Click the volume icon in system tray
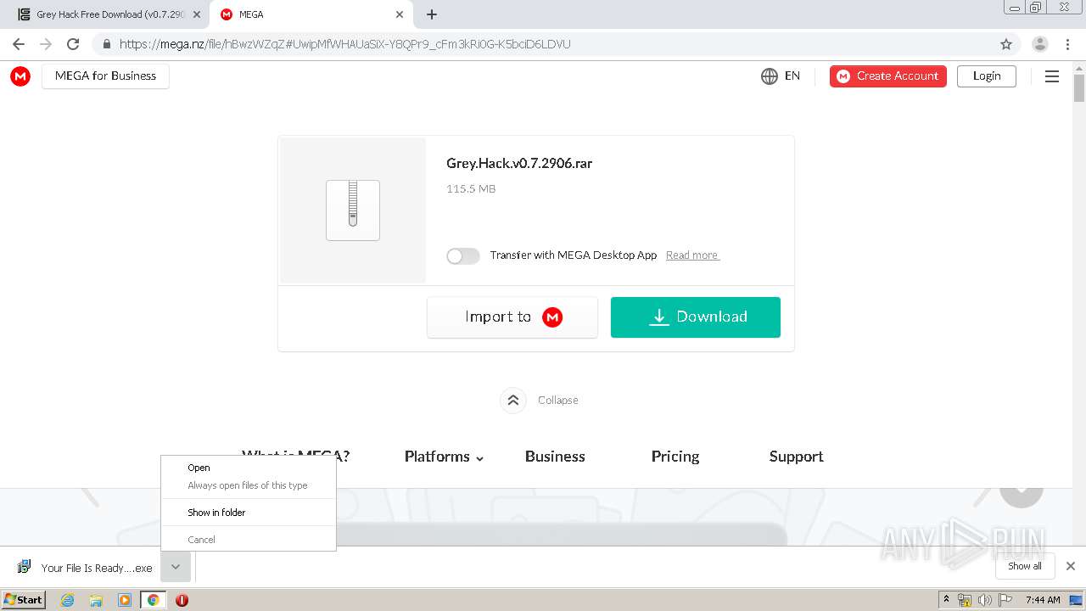 tap(984, 600)
